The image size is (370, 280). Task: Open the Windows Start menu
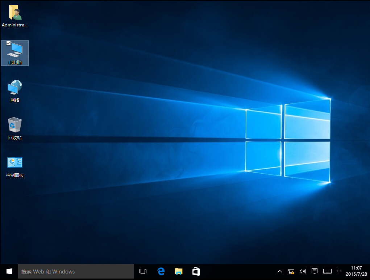(9, 272)
